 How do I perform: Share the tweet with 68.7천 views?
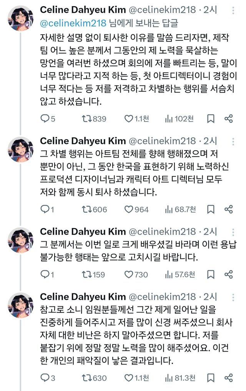click(228, 209)
